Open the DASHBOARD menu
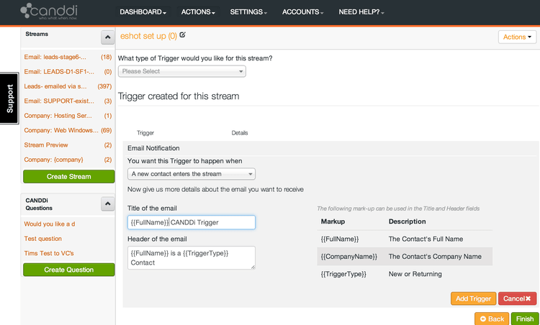The height and width of the screenshot is (325, 540). coord(143,12)
